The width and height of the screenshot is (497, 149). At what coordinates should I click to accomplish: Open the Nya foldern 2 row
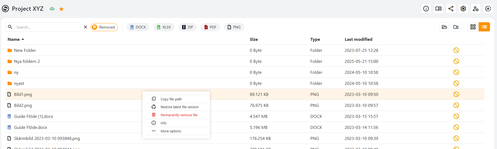245,61
